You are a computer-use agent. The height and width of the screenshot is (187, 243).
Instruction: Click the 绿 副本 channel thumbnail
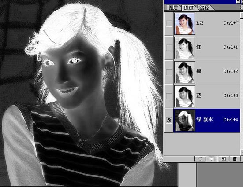[x=185, y=121]
